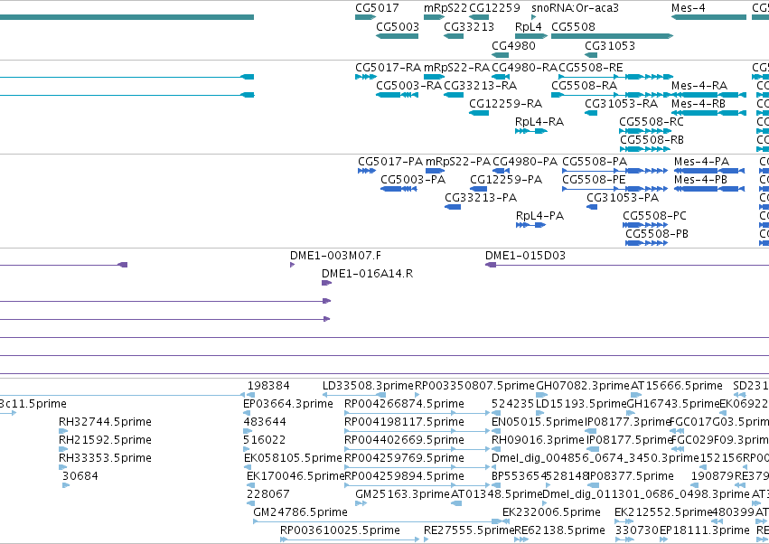Select transcript mRpS22-RA

(456, 67)
